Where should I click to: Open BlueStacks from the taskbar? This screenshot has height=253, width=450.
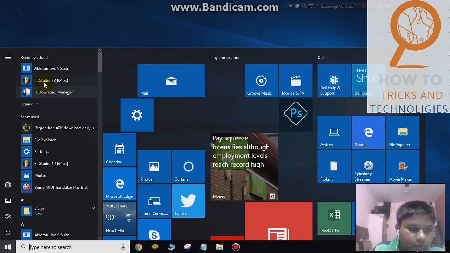click(x=155, y=247)
